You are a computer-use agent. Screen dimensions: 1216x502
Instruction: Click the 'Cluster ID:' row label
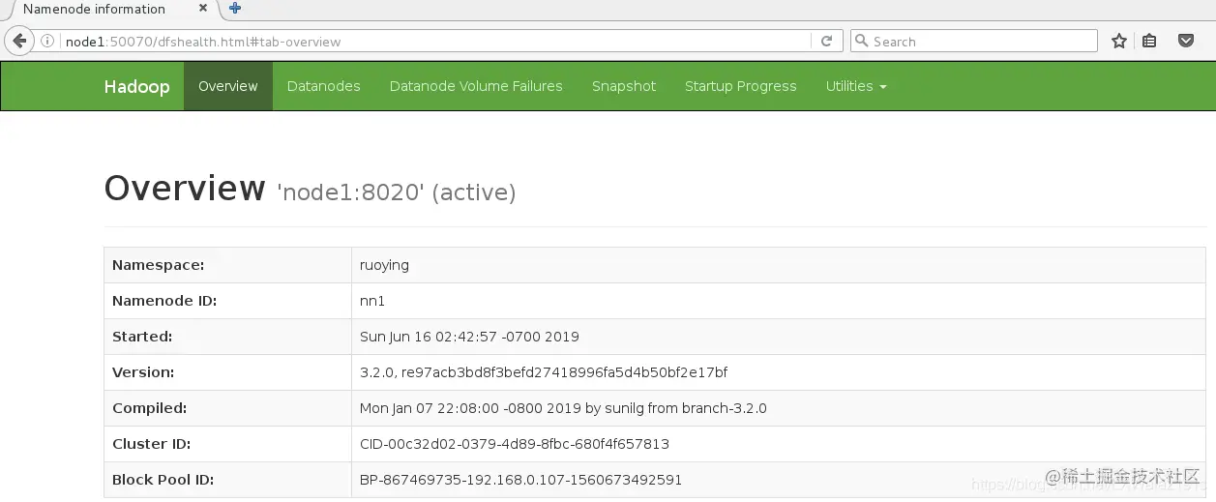click(152, 444)
